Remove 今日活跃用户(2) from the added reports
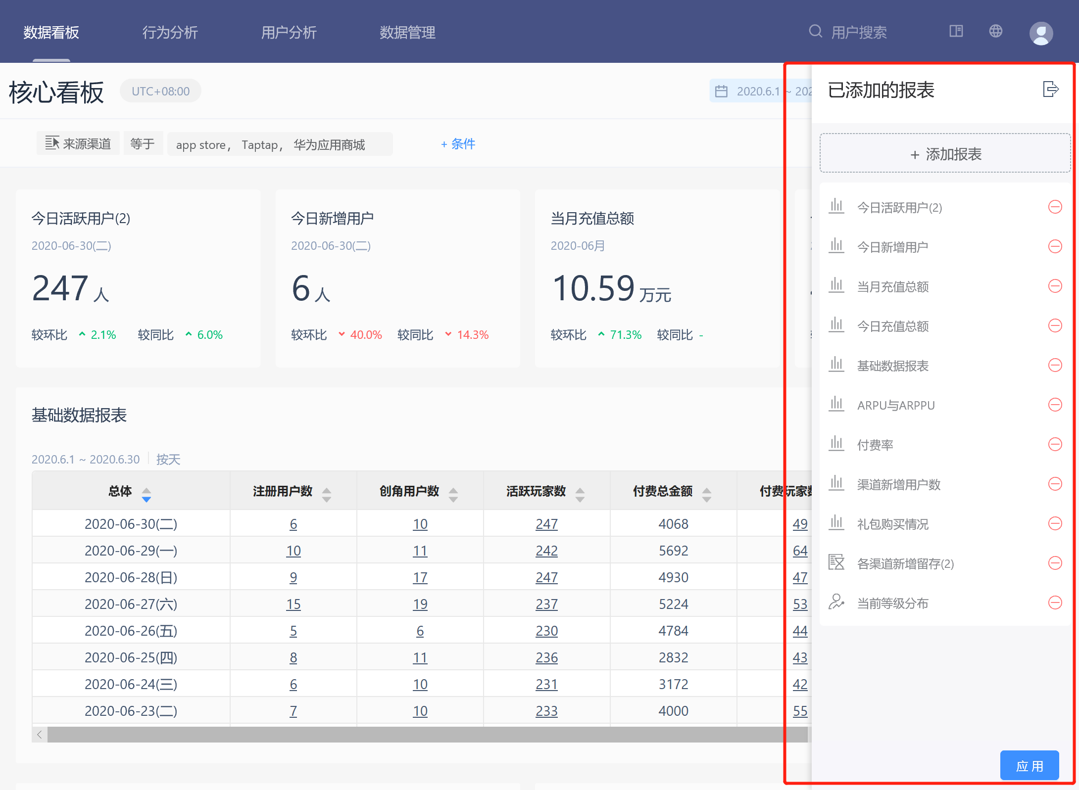This screenshot has width=1079, height=790. [x=1055, y=207]
